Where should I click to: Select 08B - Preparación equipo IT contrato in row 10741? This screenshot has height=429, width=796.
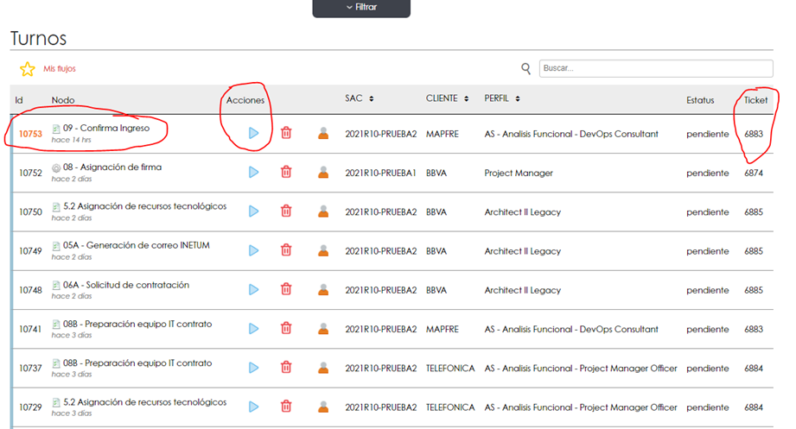pyautogui.click(x=137, y=324)
